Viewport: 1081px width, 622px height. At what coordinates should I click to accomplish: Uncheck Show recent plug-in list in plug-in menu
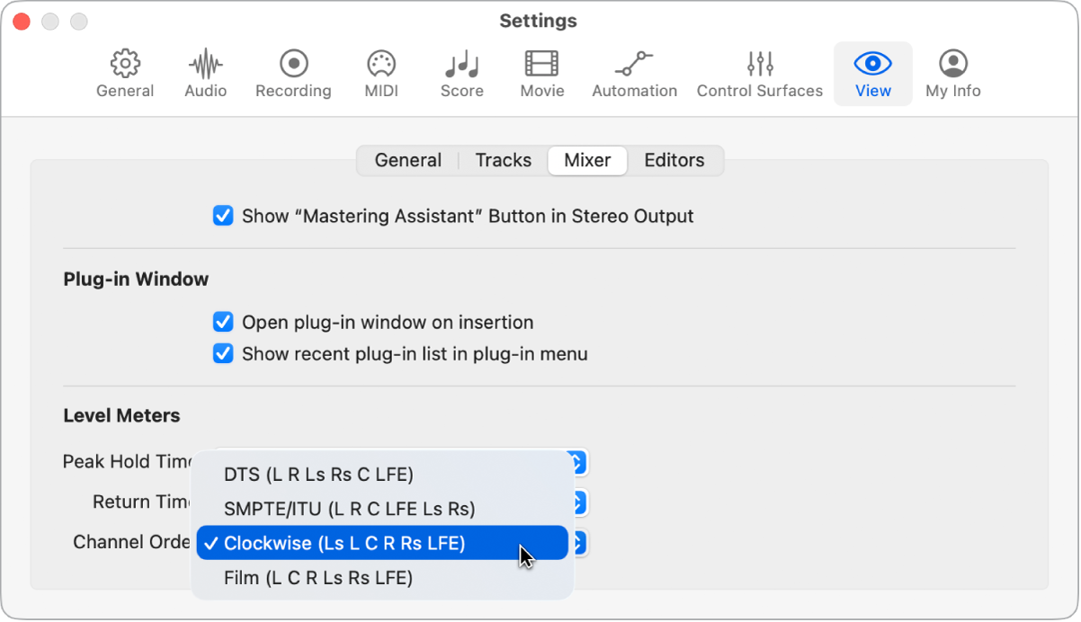tap(223, 353)
